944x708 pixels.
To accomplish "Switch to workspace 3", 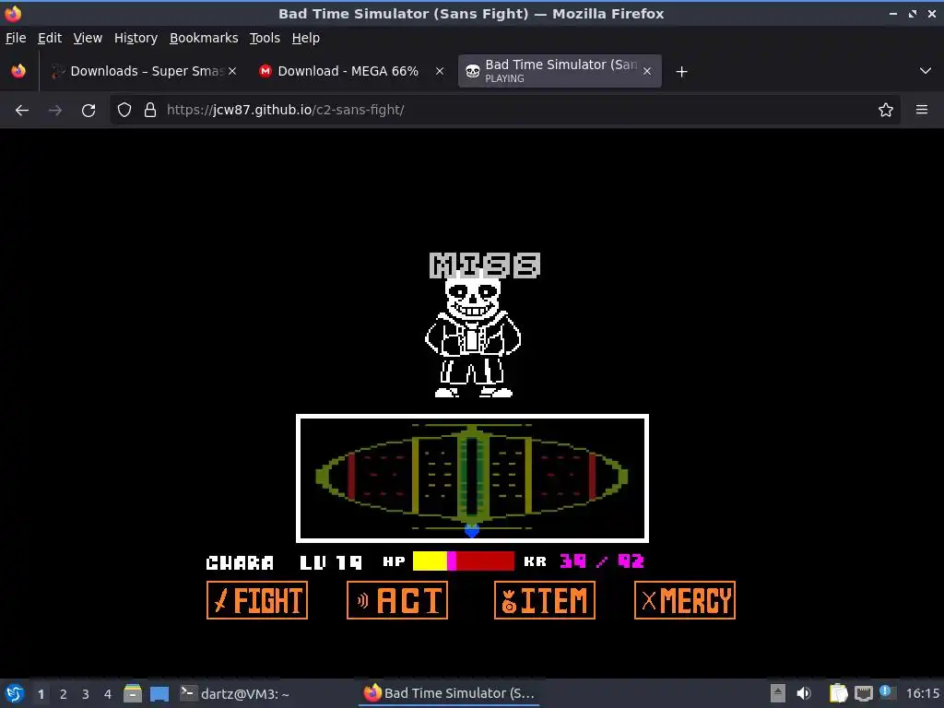I will 86,694.
